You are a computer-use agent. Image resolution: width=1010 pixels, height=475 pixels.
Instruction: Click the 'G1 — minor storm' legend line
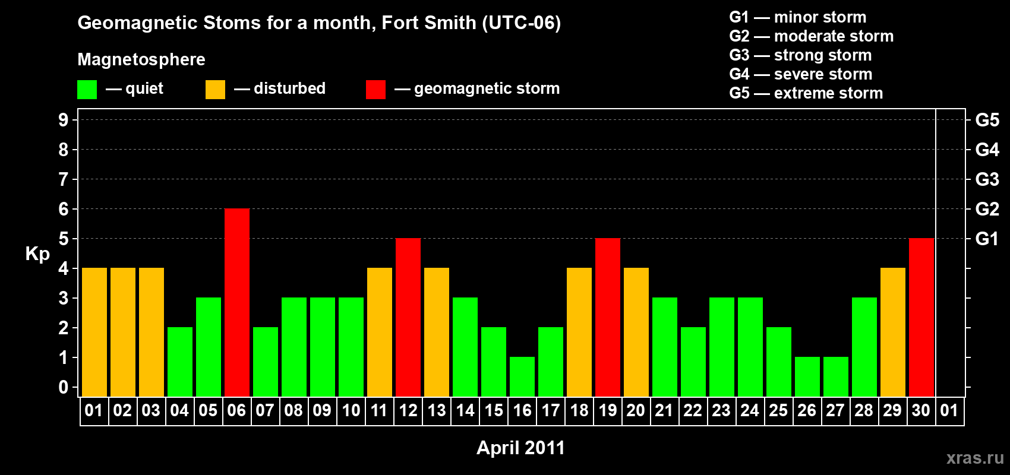point(798,17)
